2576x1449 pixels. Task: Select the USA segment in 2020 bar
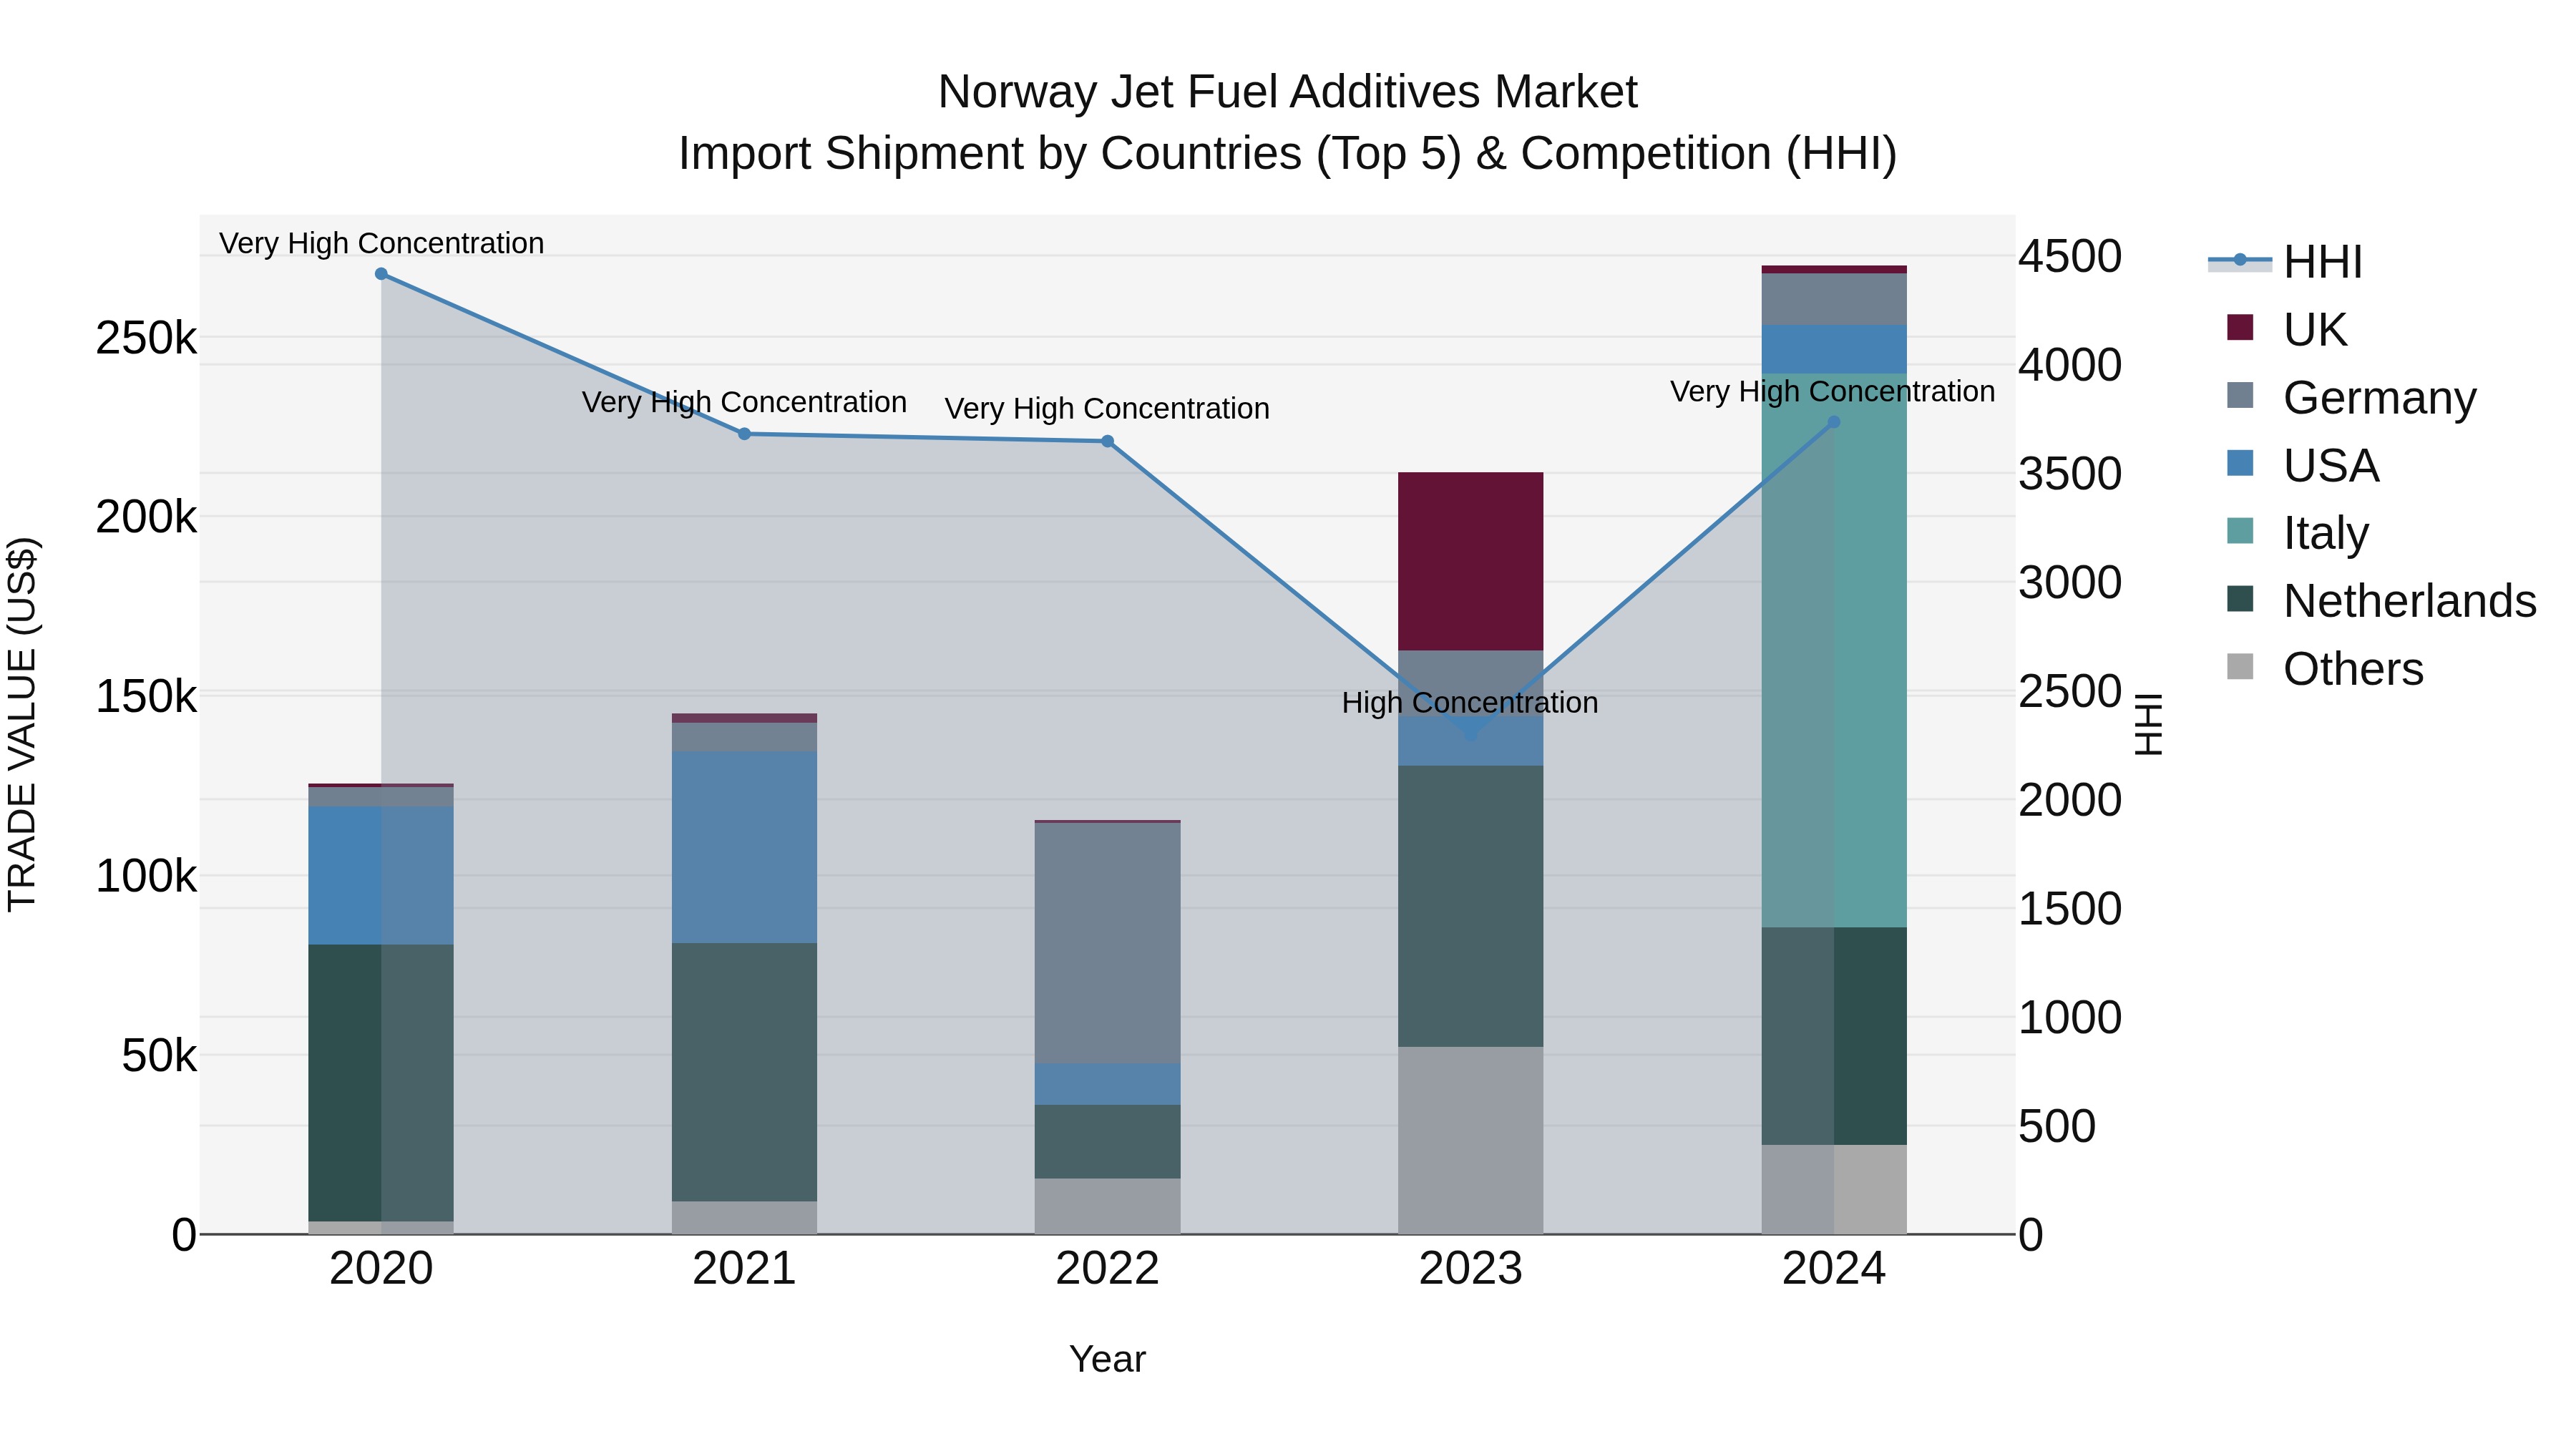[381, 876]
